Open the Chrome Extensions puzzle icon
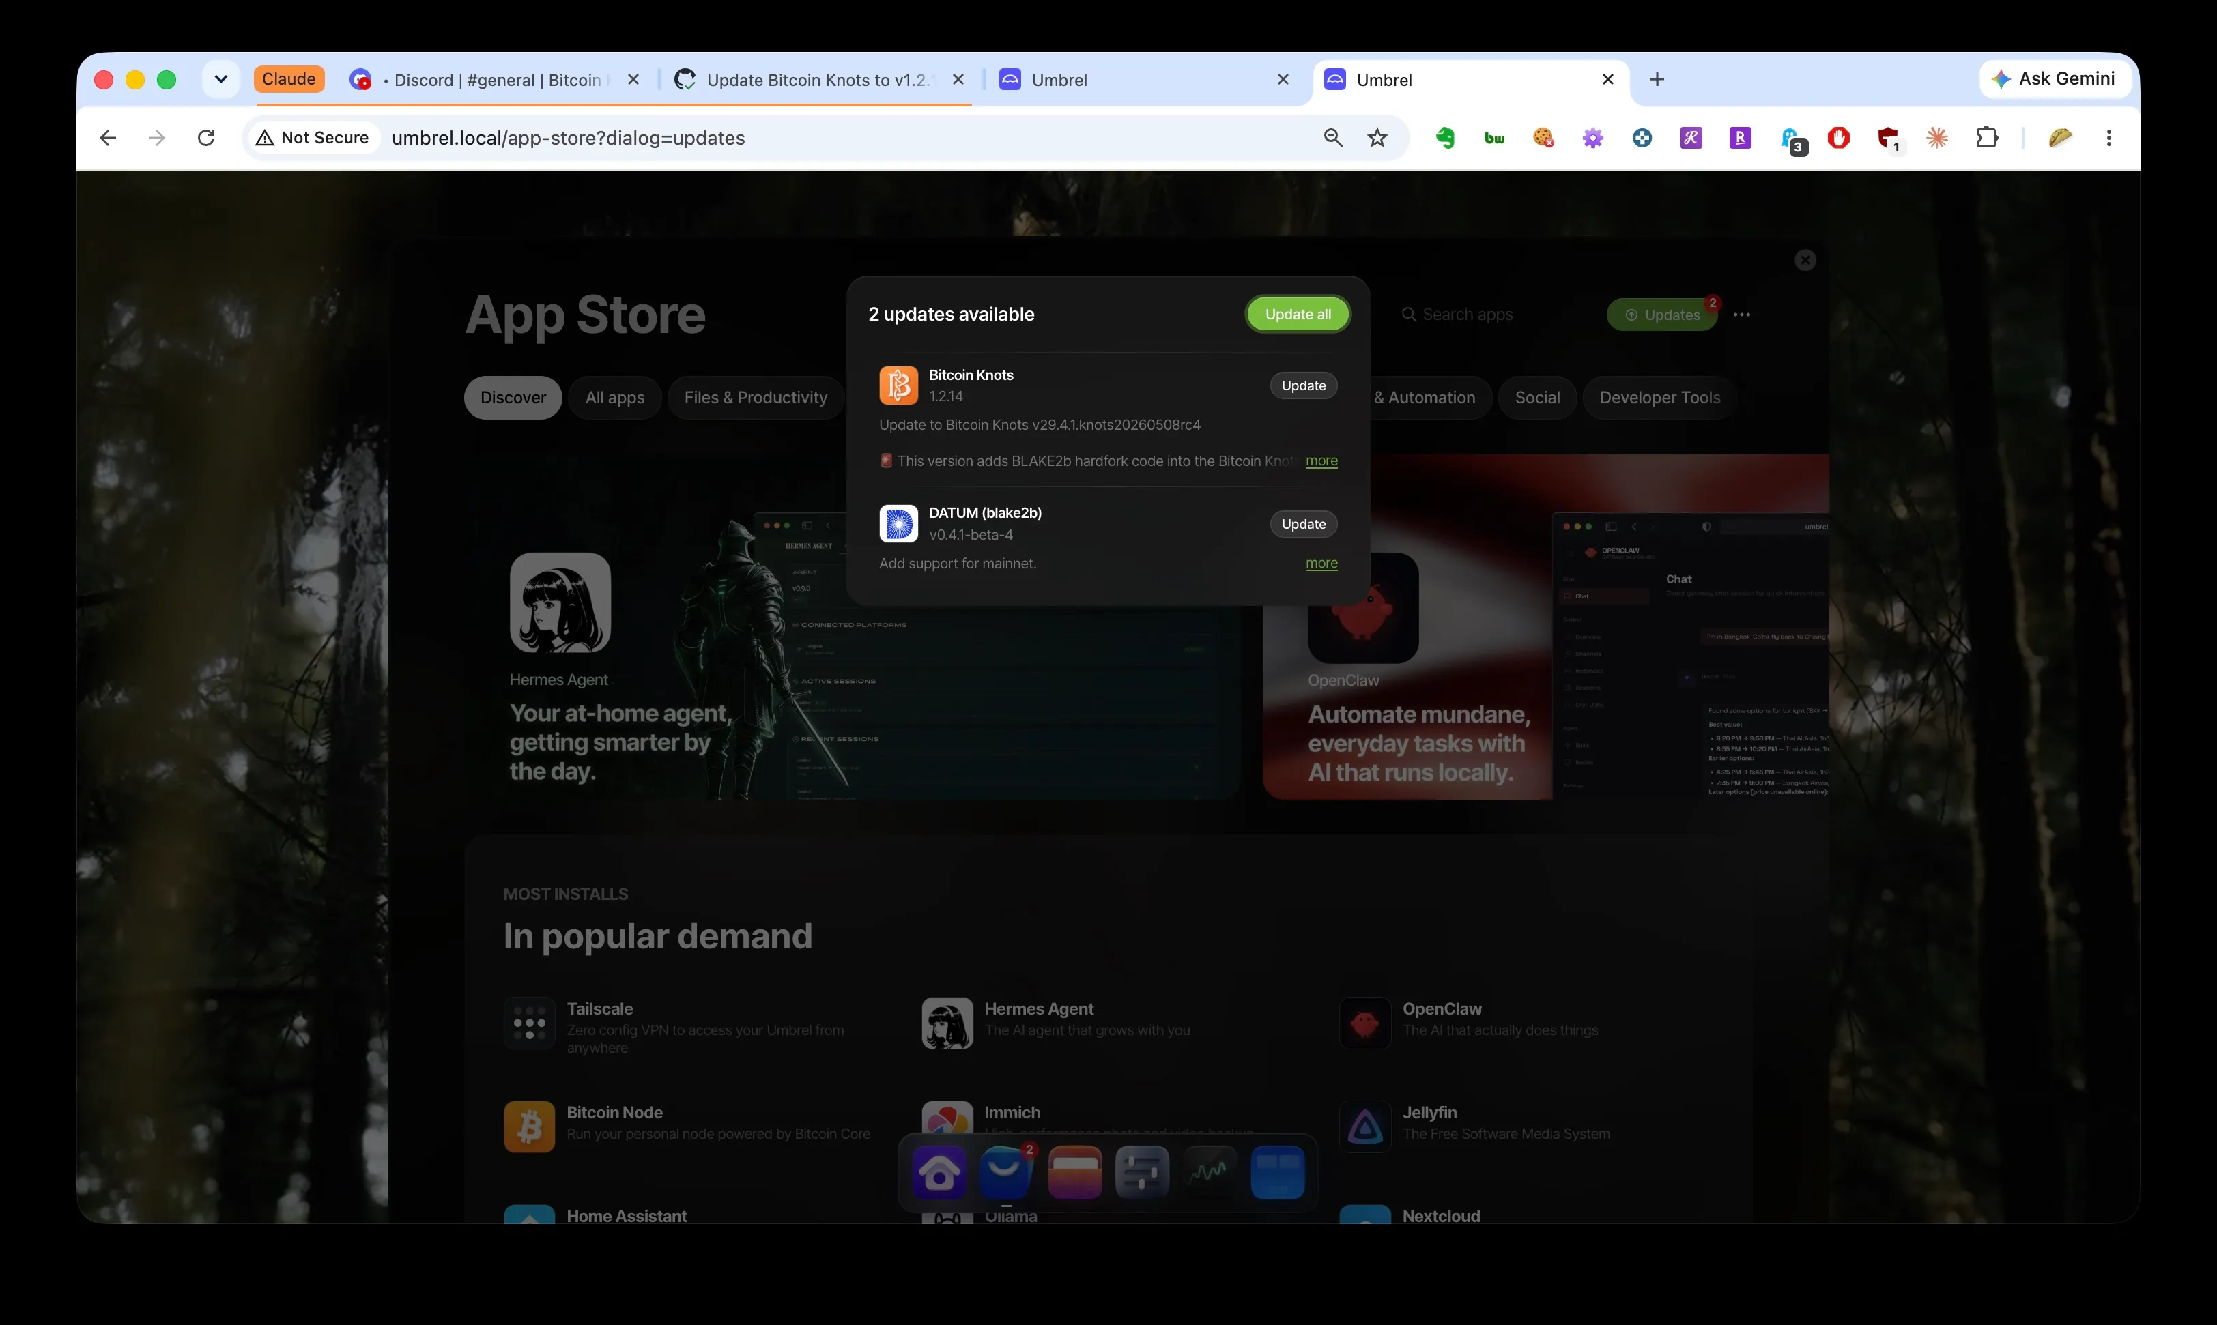2217x1325 pixels. [x=1986, y=138]
